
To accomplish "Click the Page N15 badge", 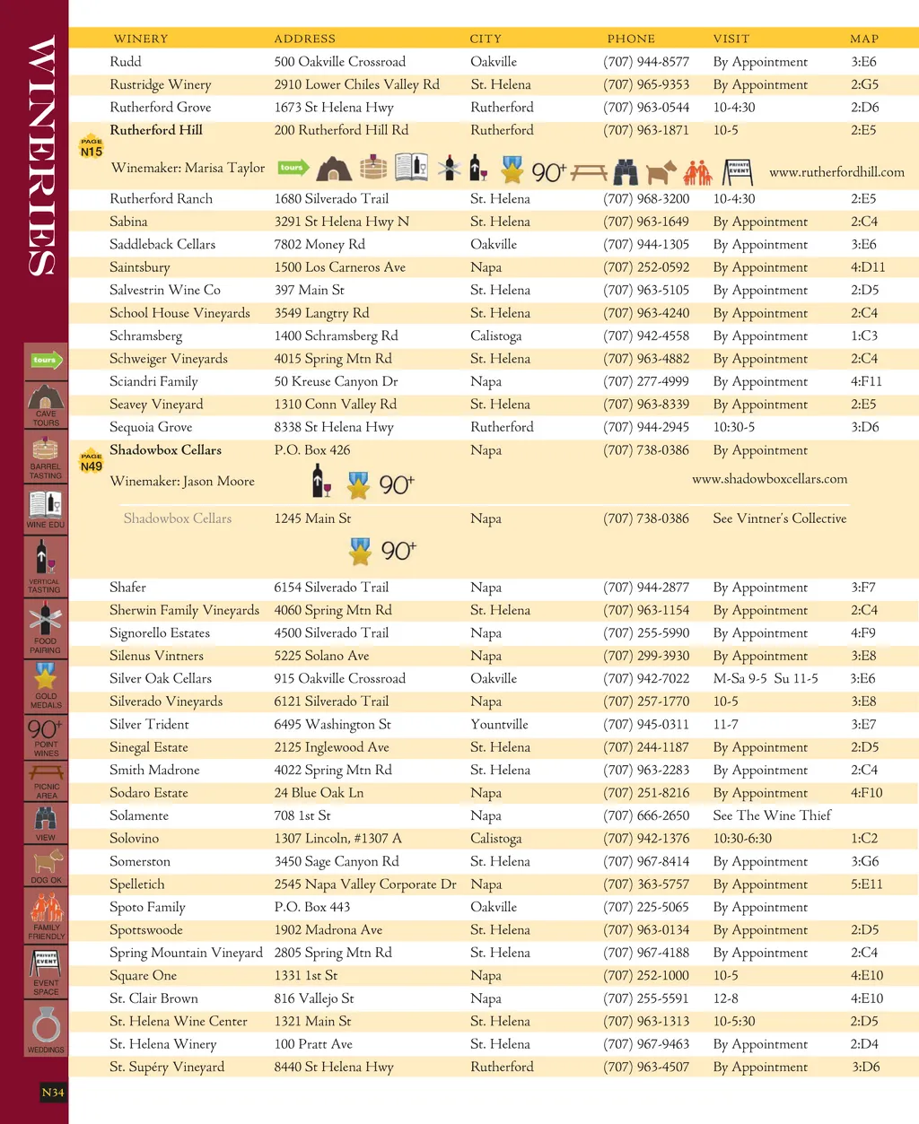I will pyautogui.click(x=92, y=148).
